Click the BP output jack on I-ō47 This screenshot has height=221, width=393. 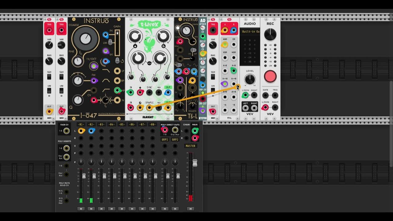tap(117, 81)
